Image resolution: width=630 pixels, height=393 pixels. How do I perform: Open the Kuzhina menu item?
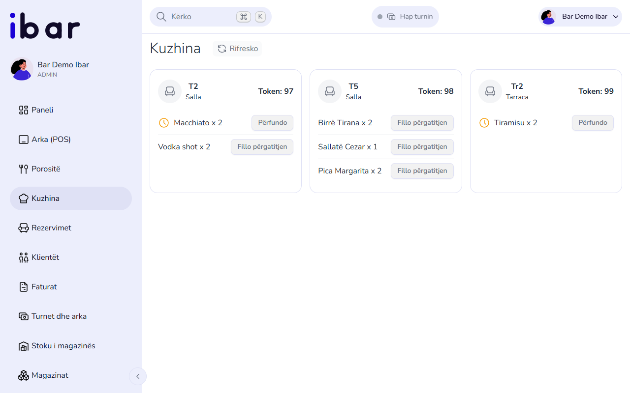pos(71,198)
